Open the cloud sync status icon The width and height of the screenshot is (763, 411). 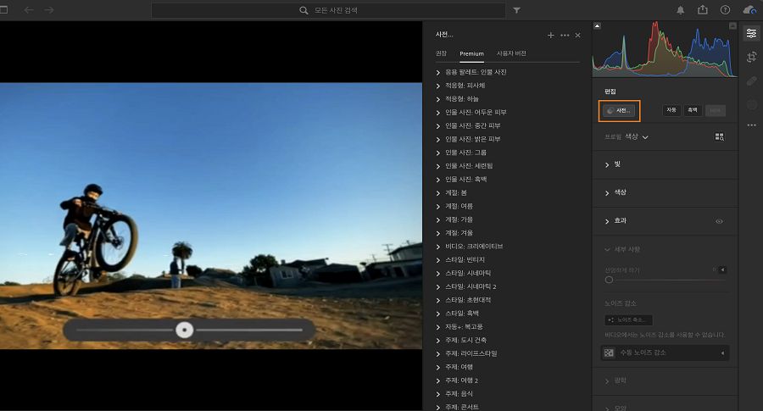coord(749,9)
